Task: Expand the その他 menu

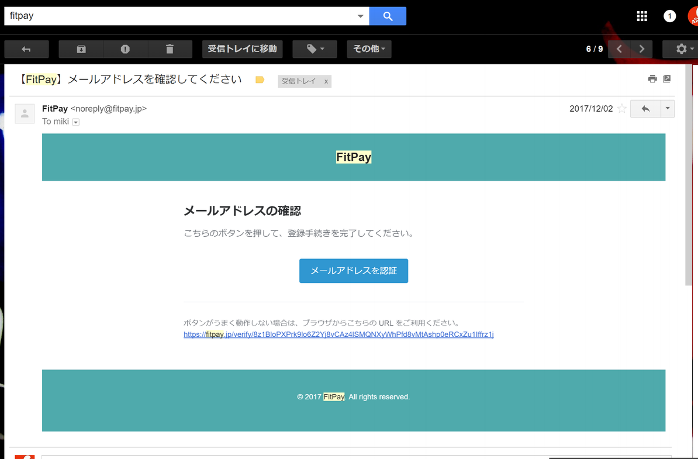Action: pyautogui.click(x=369, y=49)
